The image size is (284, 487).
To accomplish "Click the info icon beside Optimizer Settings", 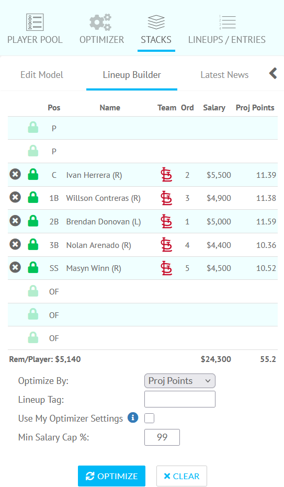I will (x=133, y=417).
